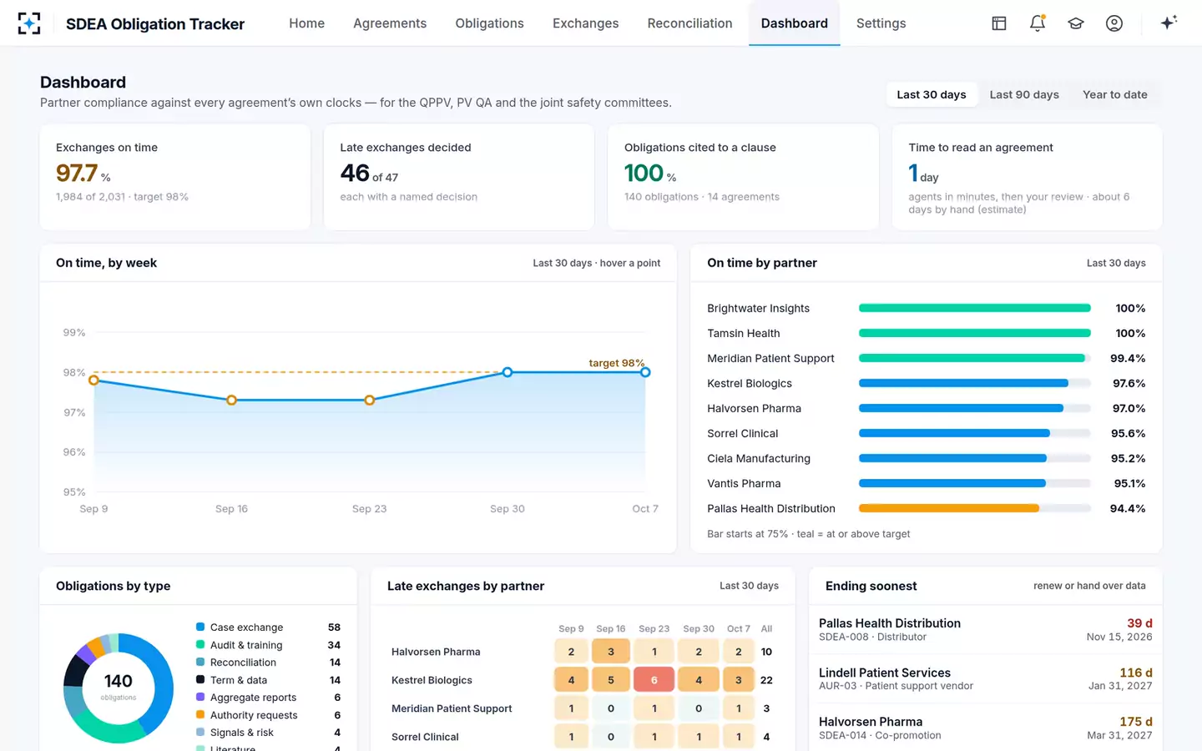Viewport: 1202px width, 751px height.
Task: Select Ciela Manufacturing row
Action: pos(926,458)
